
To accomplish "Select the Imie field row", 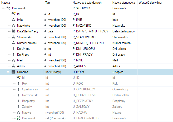I will tap(86, 20).
